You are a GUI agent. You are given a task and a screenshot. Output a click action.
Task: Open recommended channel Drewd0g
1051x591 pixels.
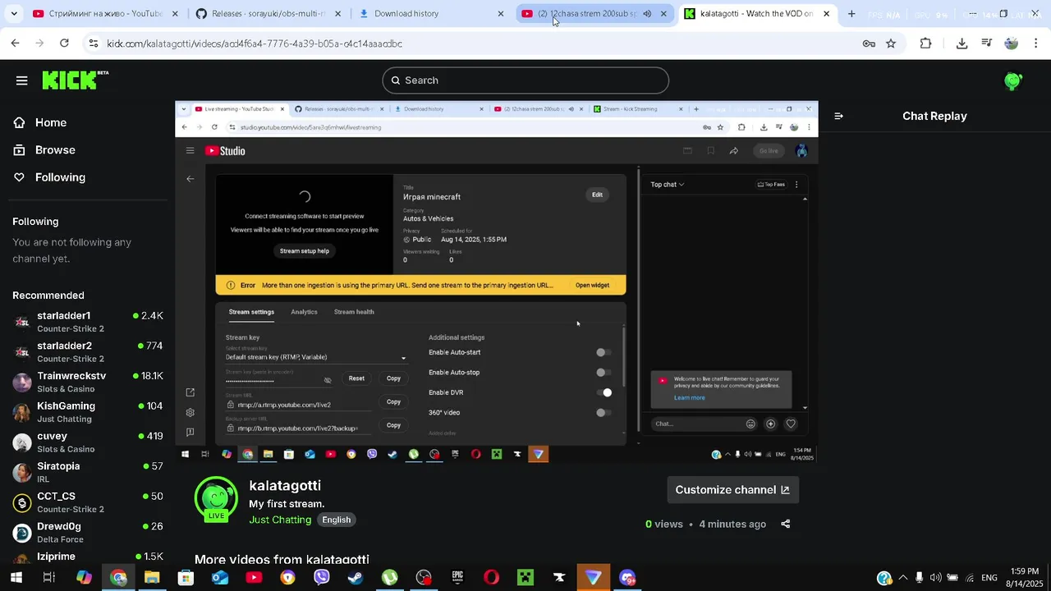87,532
